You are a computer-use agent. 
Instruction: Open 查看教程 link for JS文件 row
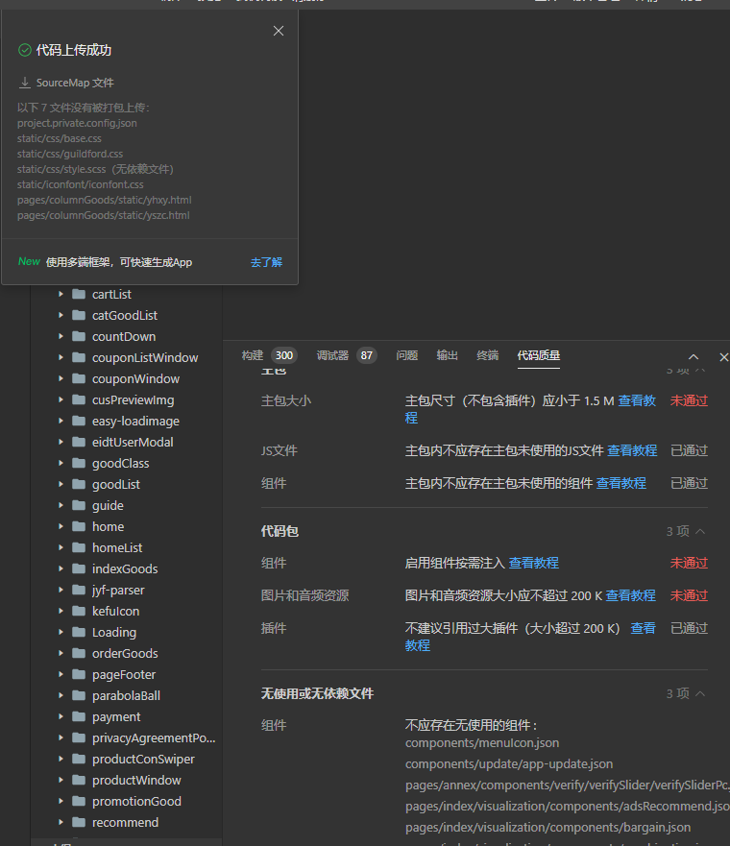point(632,450)
